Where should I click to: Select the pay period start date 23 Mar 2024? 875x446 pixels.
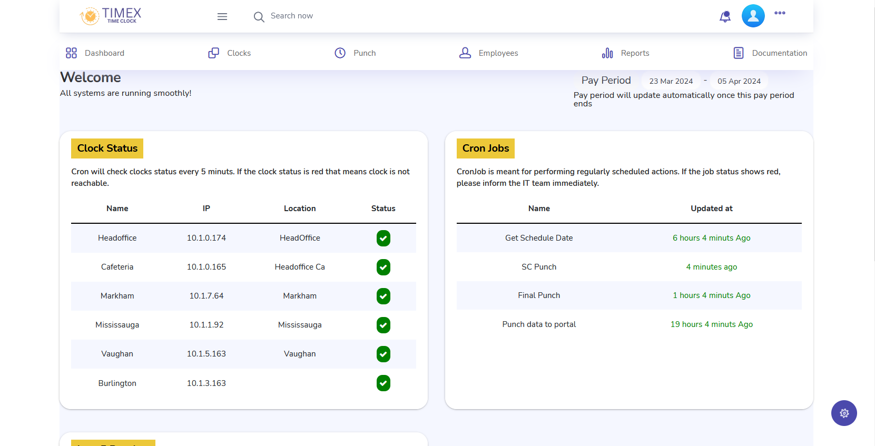click(x=671, y=81)
